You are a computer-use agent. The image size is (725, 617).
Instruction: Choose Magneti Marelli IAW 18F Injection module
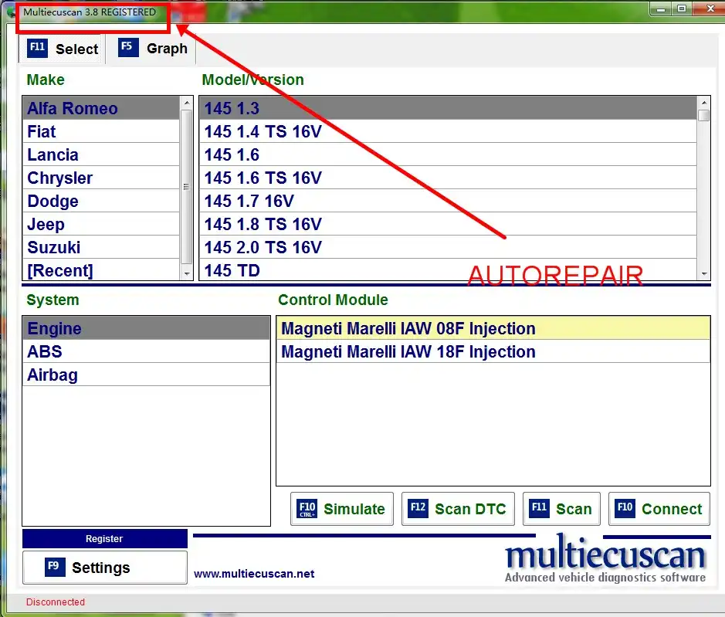click(x=493, y=351)
